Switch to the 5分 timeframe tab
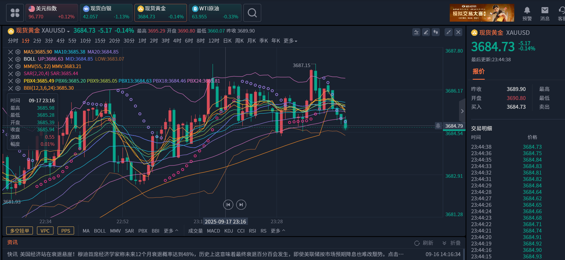 (72, 41)
